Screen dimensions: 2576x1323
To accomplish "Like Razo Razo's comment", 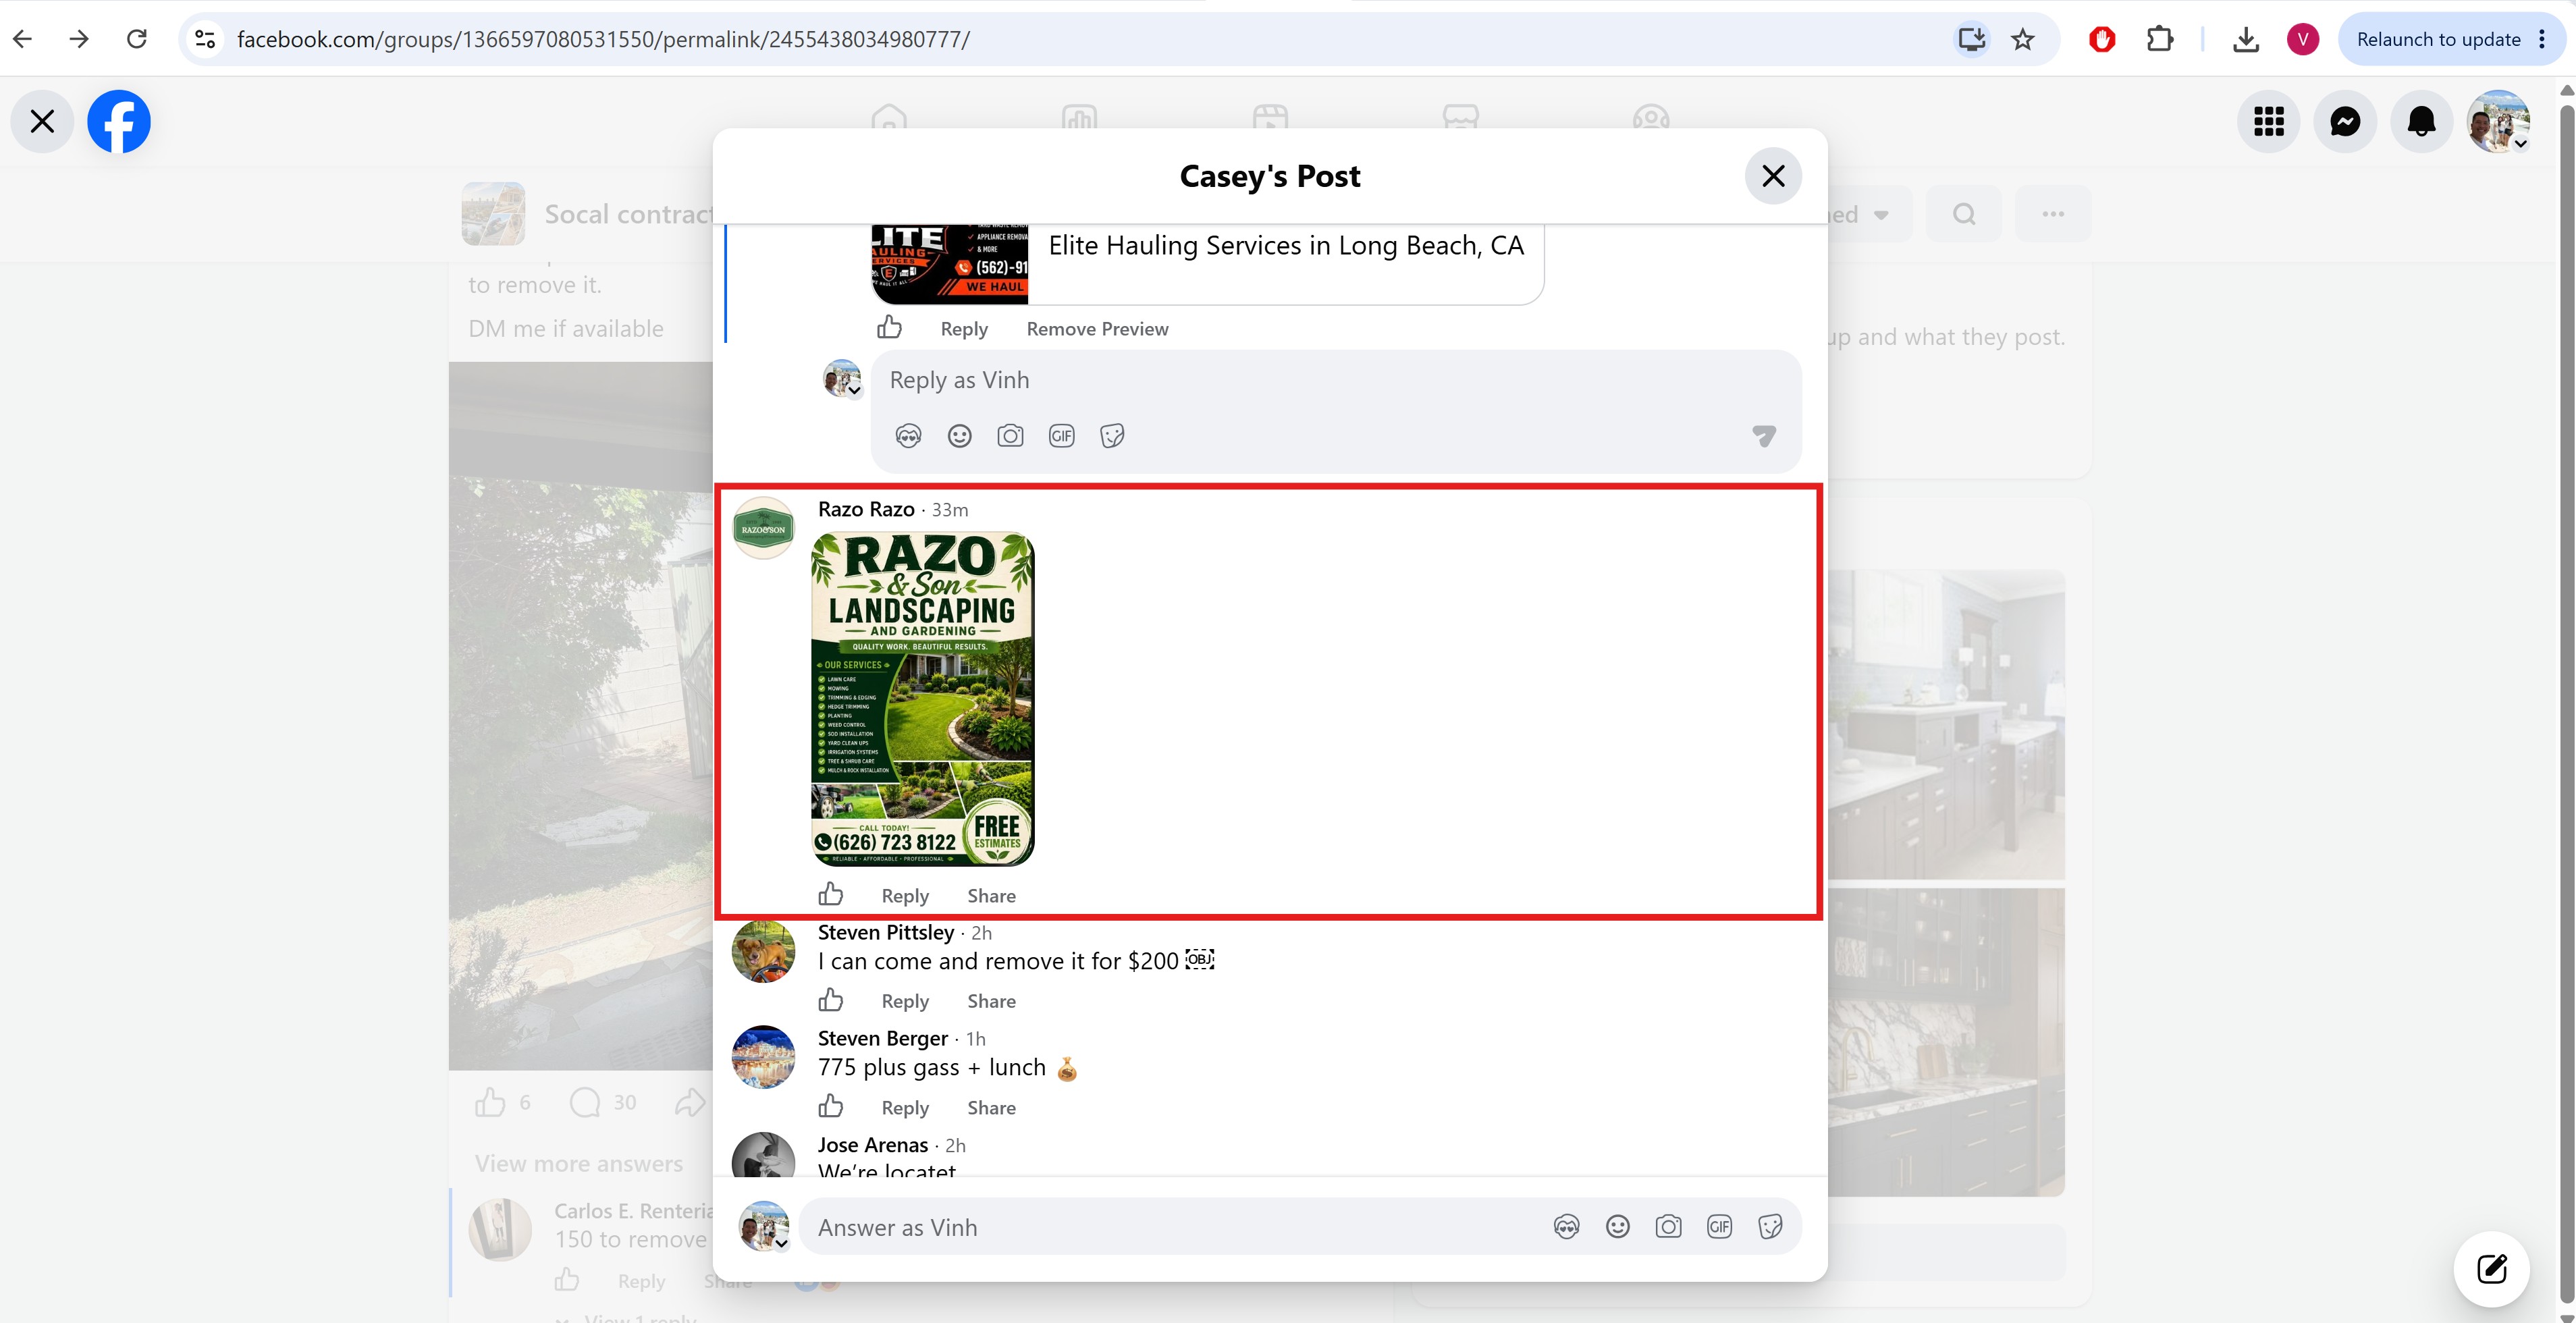I will coord(830,895).
